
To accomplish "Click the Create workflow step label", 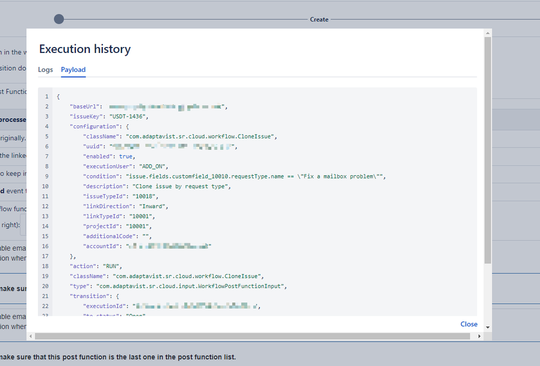I will (x=319, y=19).
